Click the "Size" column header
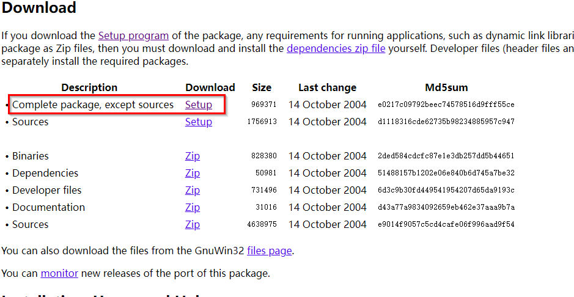 point(262,87)
